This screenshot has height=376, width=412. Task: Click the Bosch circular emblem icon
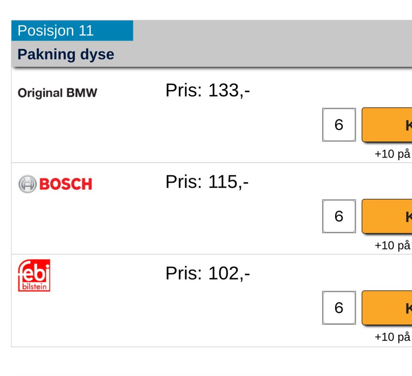(x=27, y=184)
